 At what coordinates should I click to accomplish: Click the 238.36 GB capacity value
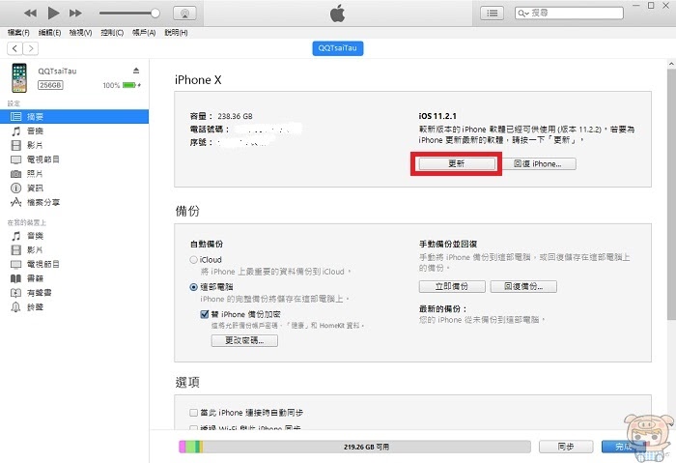235,116
